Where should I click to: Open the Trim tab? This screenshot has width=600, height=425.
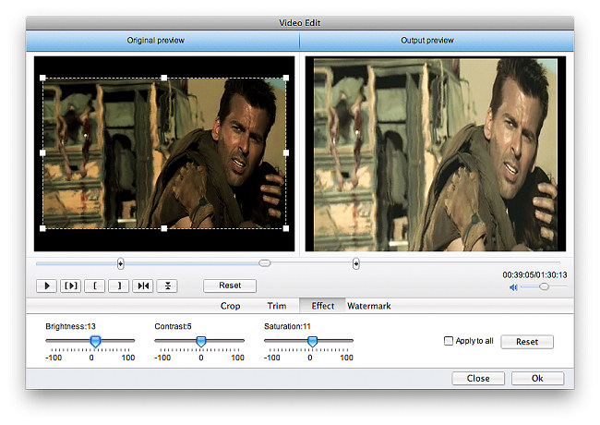click(x=277, y=306)
